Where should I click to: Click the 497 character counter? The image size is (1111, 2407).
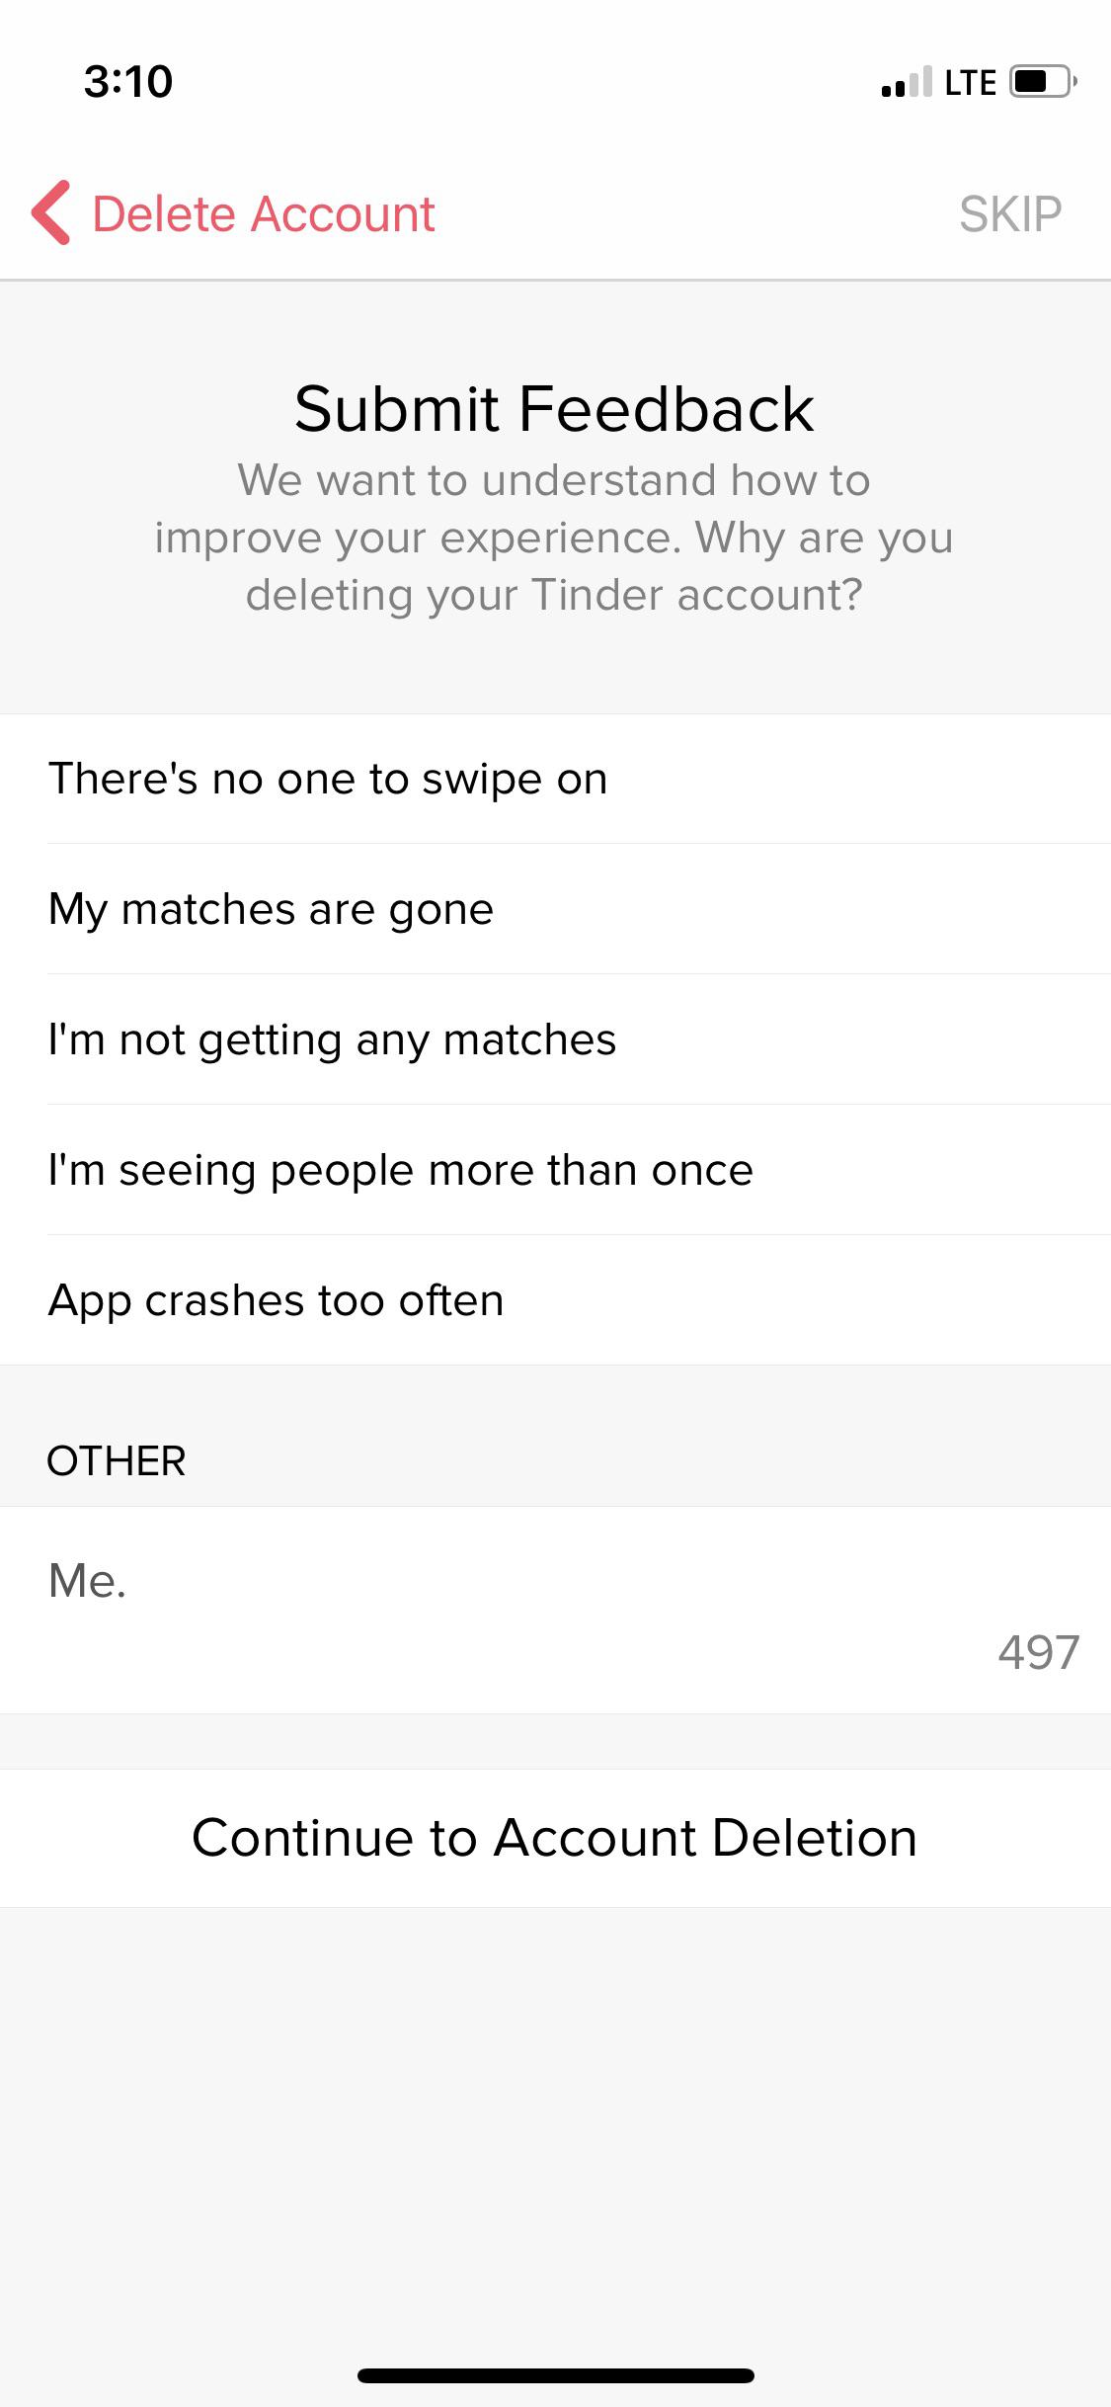point(1039,1648)
